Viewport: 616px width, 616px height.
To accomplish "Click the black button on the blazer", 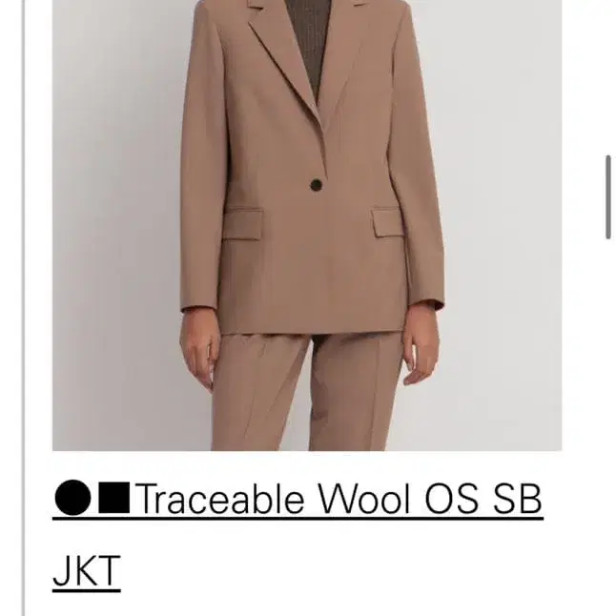I will point(316,185).
